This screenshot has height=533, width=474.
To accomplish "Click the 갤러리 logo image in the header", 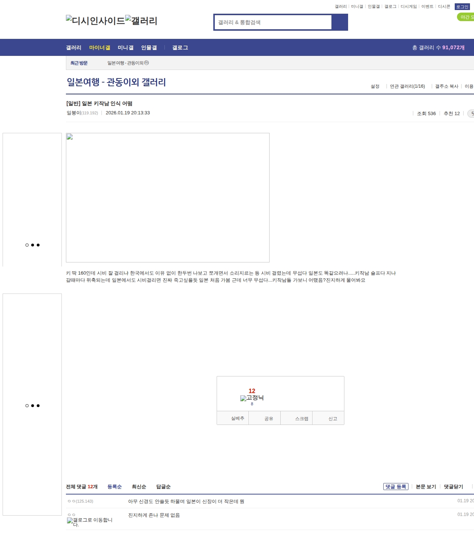I will tap(141, 20).
